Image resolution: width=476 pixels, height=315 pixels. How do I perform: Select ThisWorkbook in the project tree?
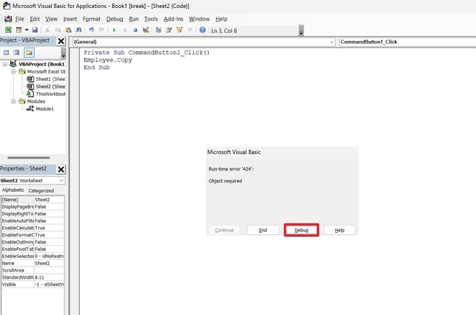(x=46, y=94)
